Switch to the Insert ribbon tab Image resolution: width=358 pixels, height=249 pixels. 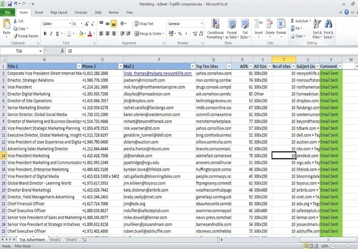tap(39, 12)
